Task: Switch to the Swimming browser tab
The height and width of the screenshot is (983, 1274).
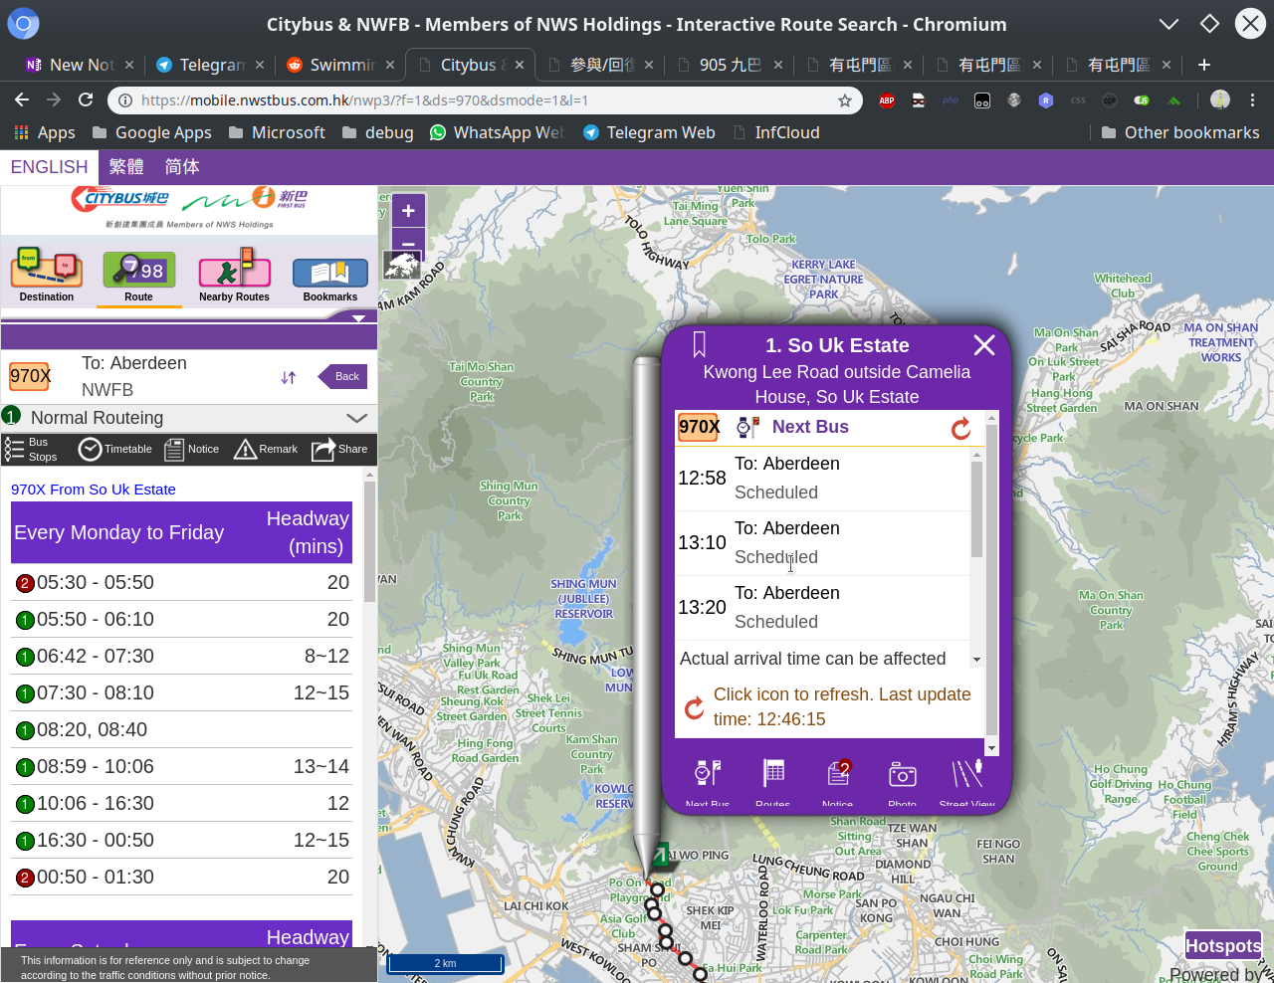Action: coord(341,65)
